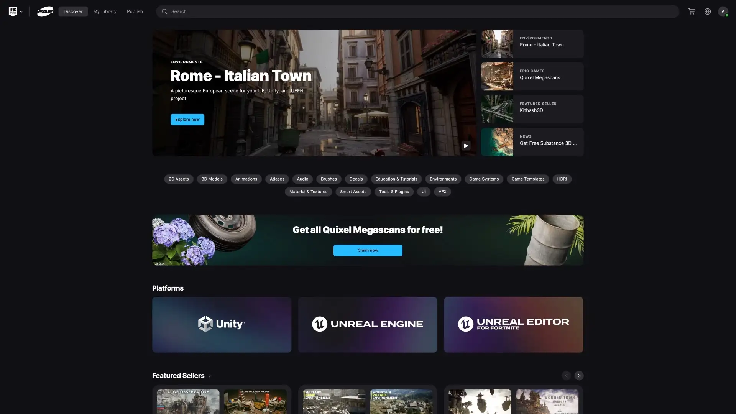Focus the Search input field
Viewport: 736px width, 414px height.
pyautogui.click(x=383, y=11)
